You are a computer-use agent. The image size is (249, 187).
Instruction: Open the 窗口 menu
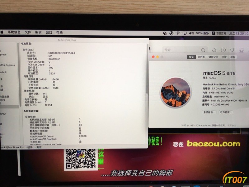(49, 32)
